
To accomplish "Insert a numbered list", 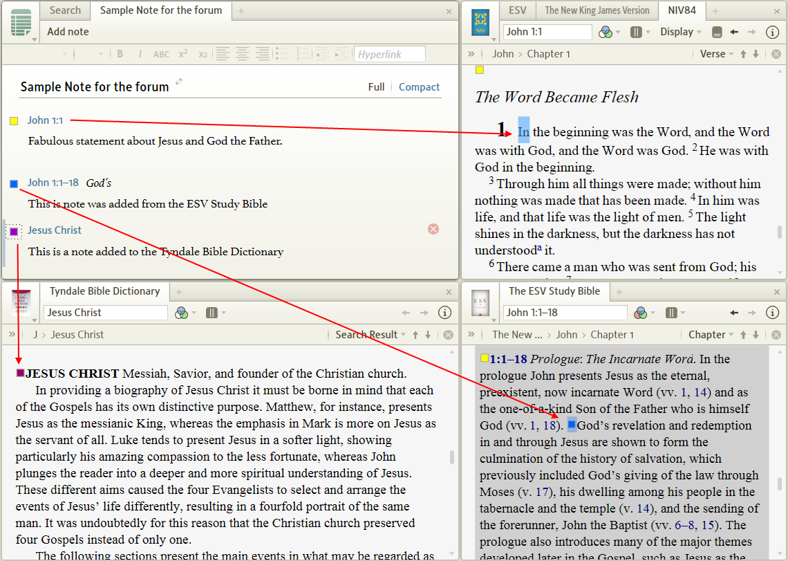I will pos(303,54).
